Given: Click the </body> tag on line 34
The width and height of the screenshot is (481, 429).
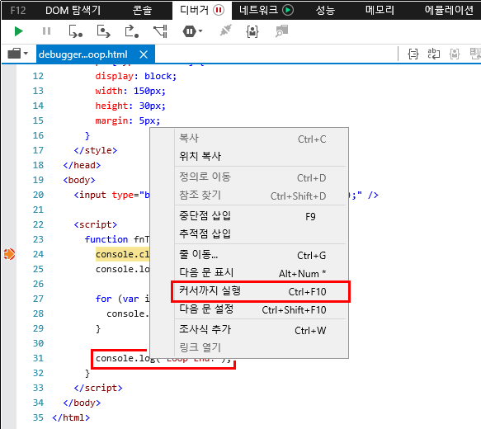Looking at the screenshot, I should click(82, 403).
